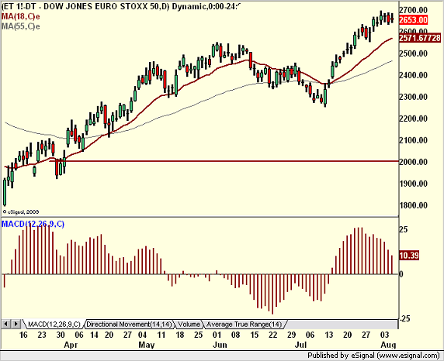Click the Jun month label on time axis

[220, 345]
